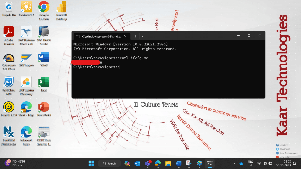Viewport: 301px width, 169px height.
Task: Open the SAP HANA Studio desktop icon
Action: tap(44, 36)
